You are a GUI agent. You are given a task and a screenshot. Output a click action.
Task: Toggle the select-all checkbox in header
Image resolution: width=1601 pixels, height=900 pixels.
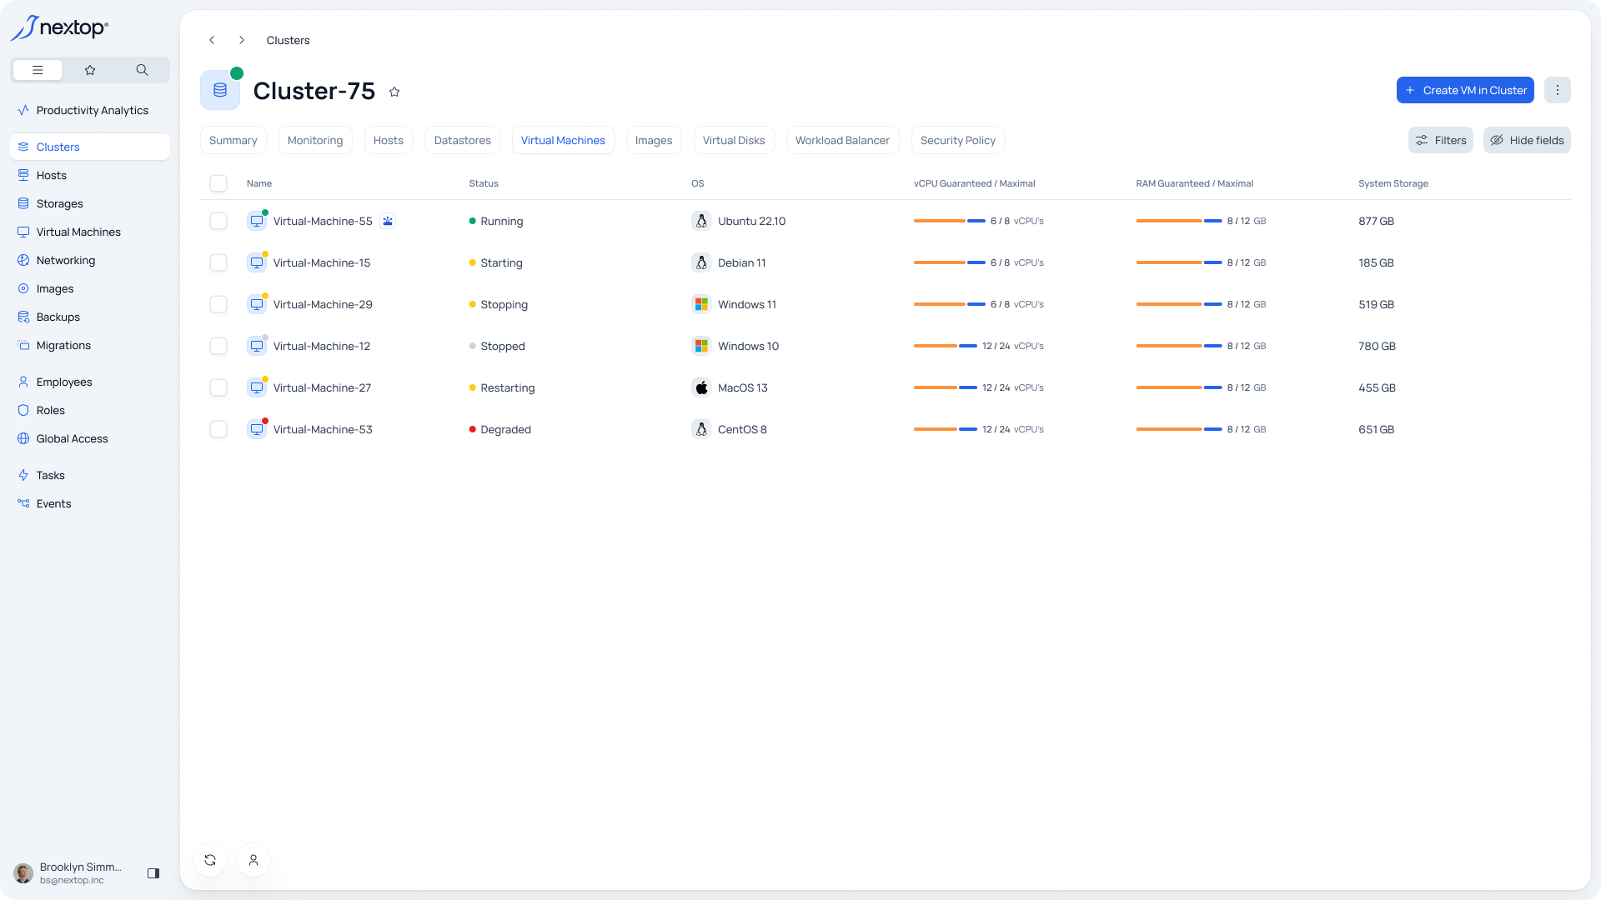coord(218,183)
